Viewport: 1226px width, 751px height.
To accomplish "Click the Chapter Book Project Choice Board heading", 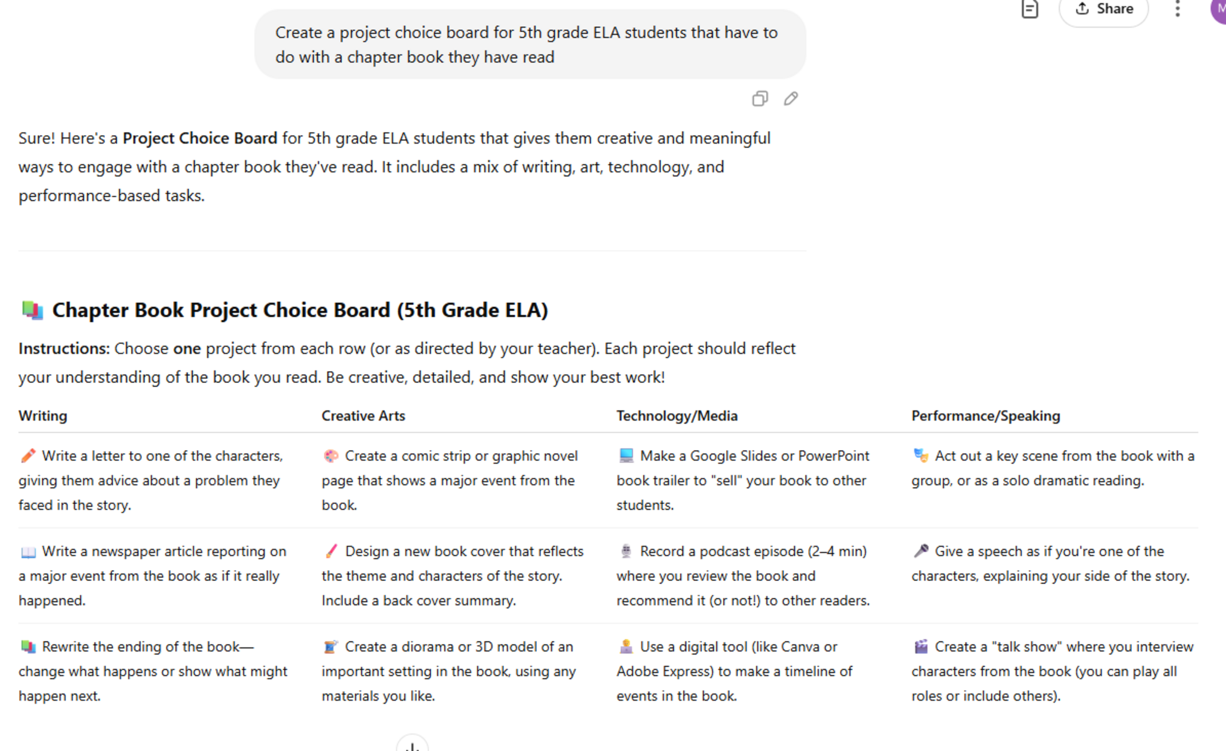I will pos(300,310).
